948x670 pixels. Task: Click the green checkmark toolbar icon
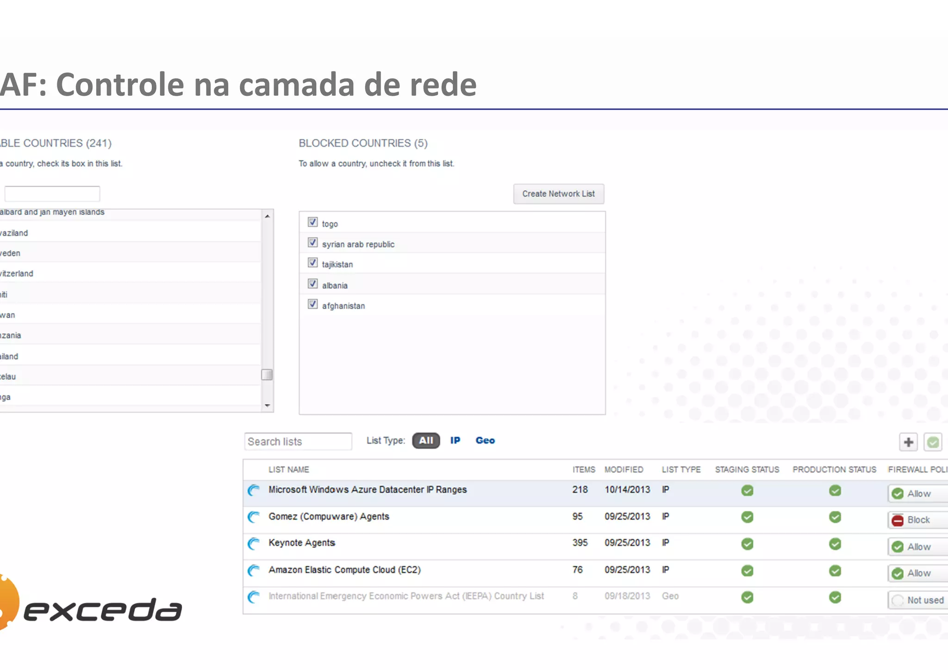click(933, 442)
